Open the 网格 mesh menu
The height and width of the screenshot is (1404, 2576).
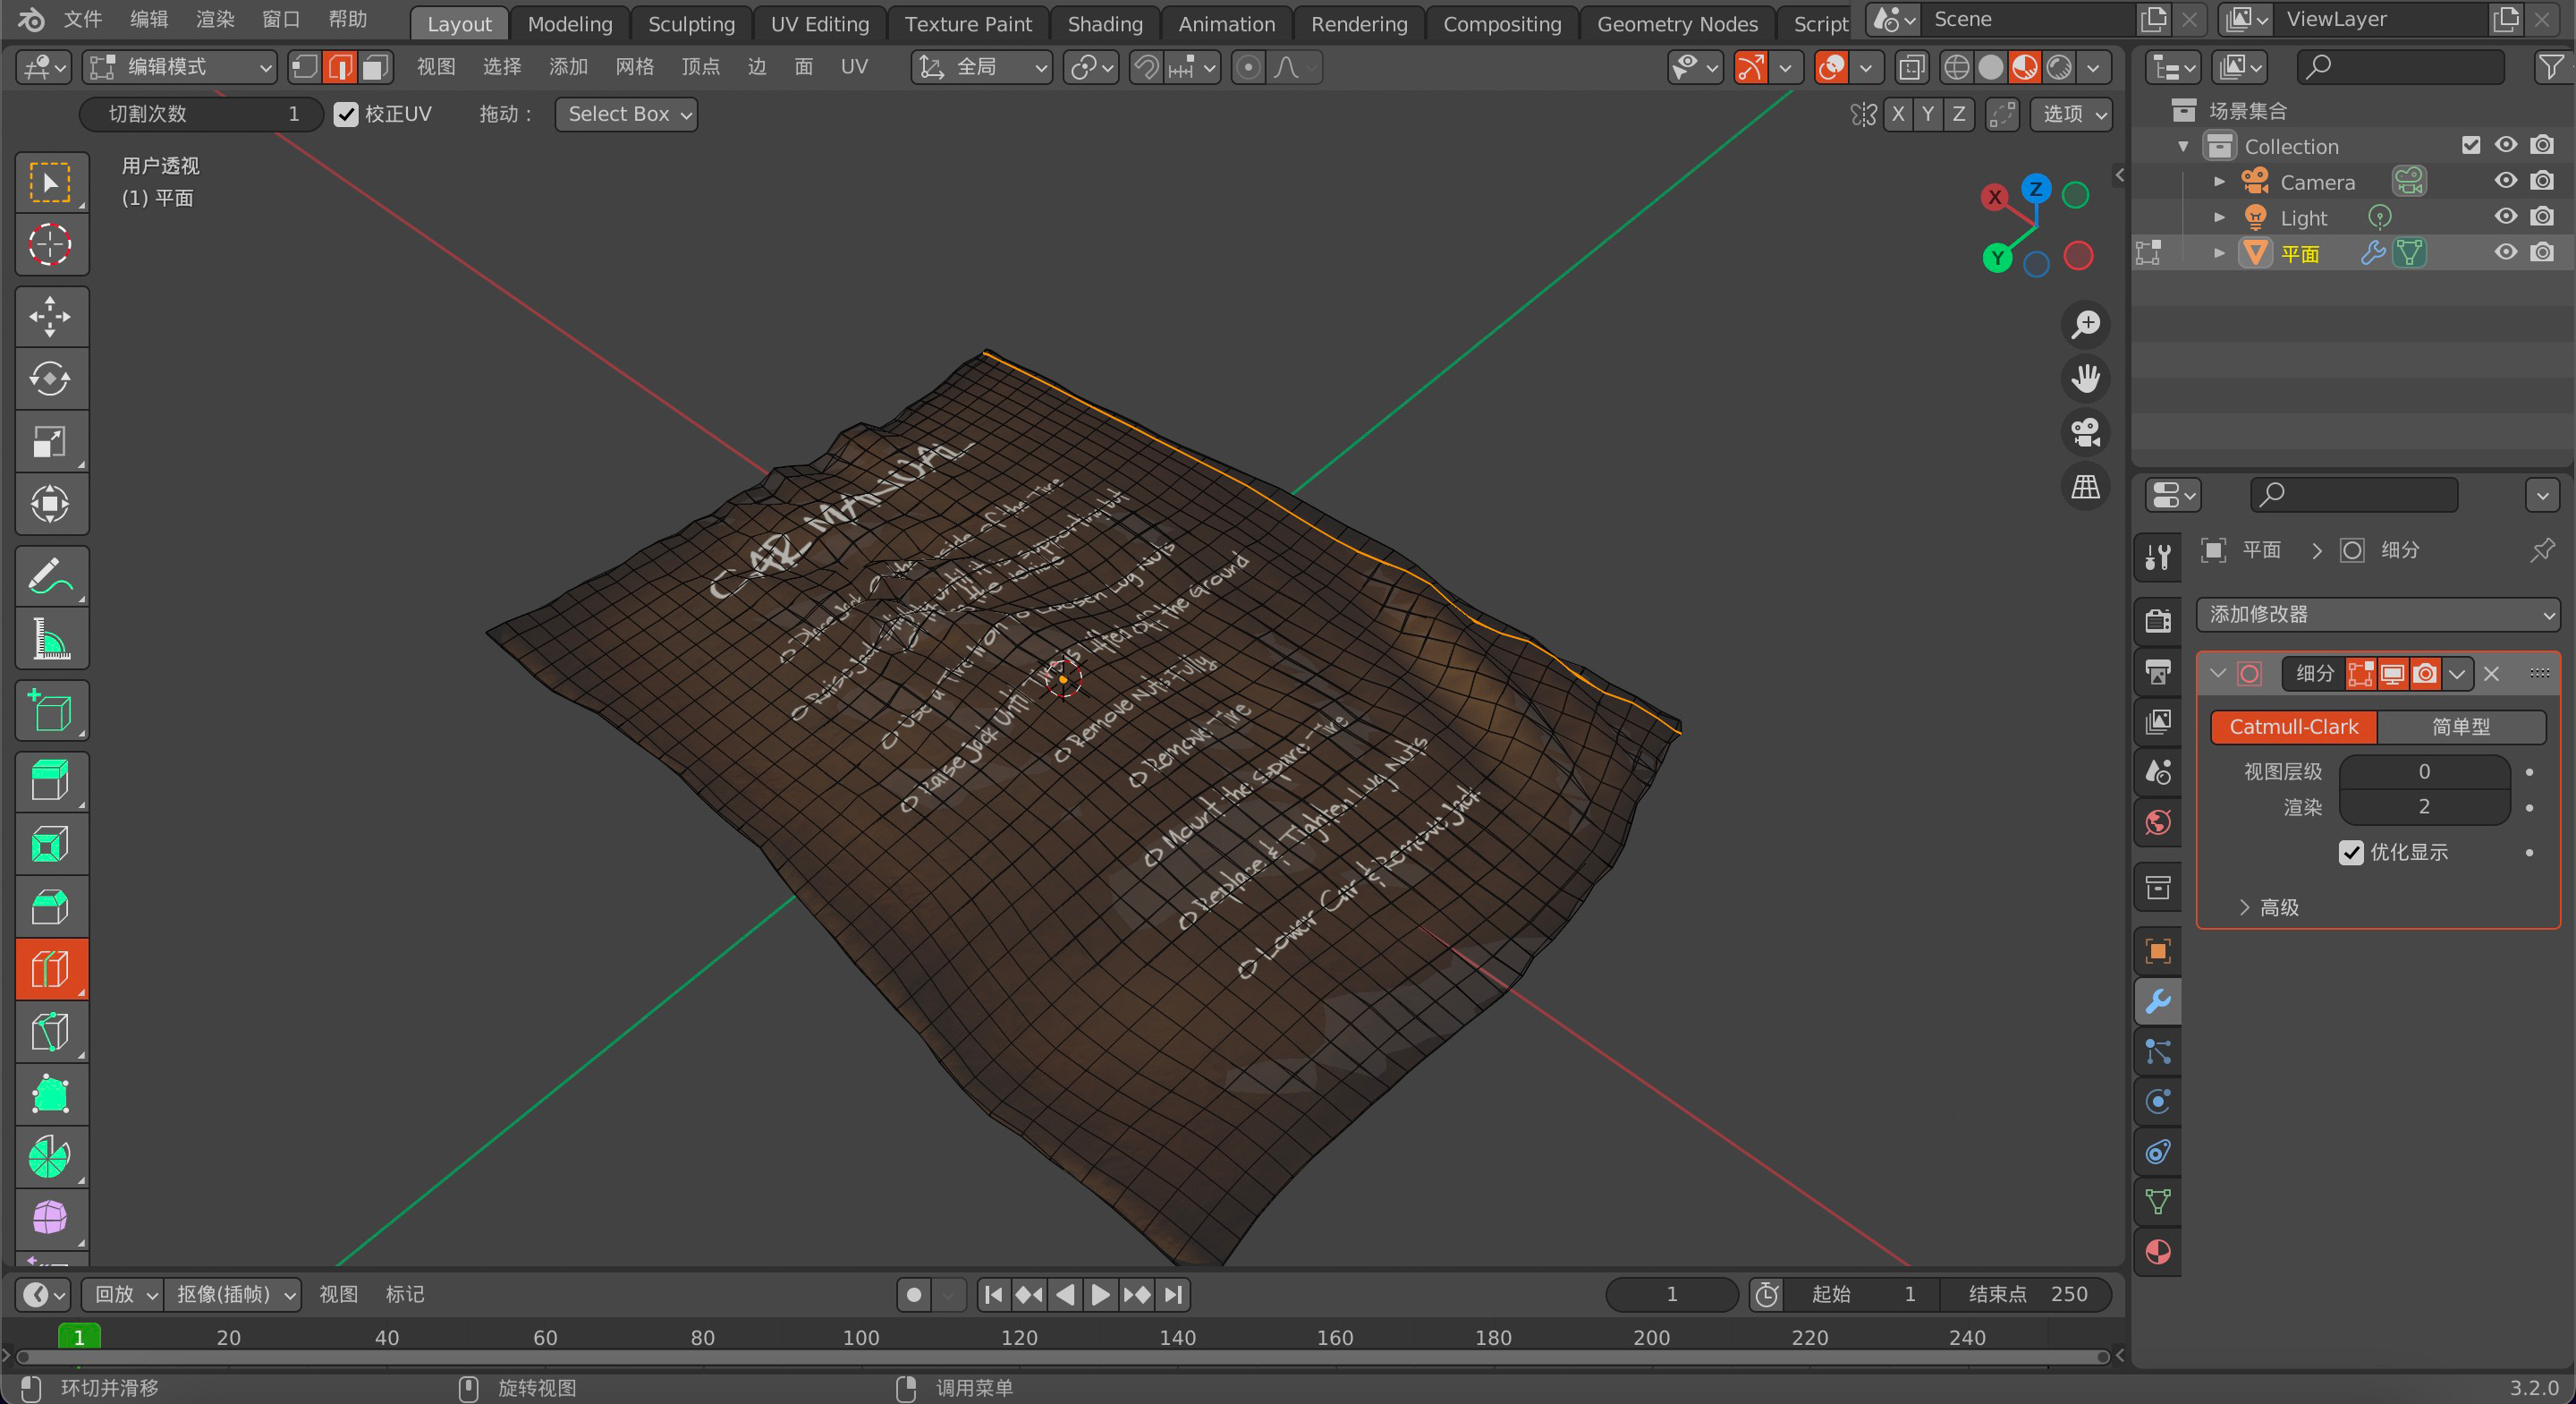pos(634,67)
